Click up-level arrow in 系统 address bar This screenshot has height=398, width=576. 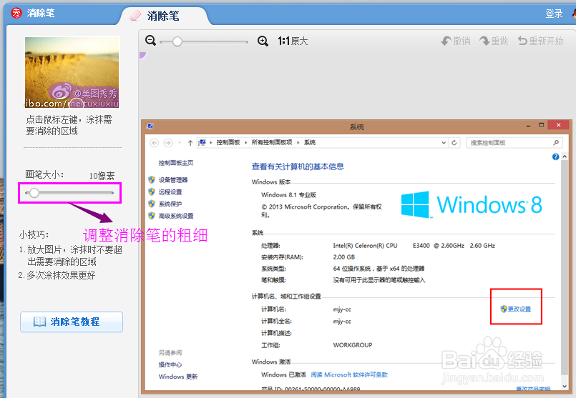[190, 143]
